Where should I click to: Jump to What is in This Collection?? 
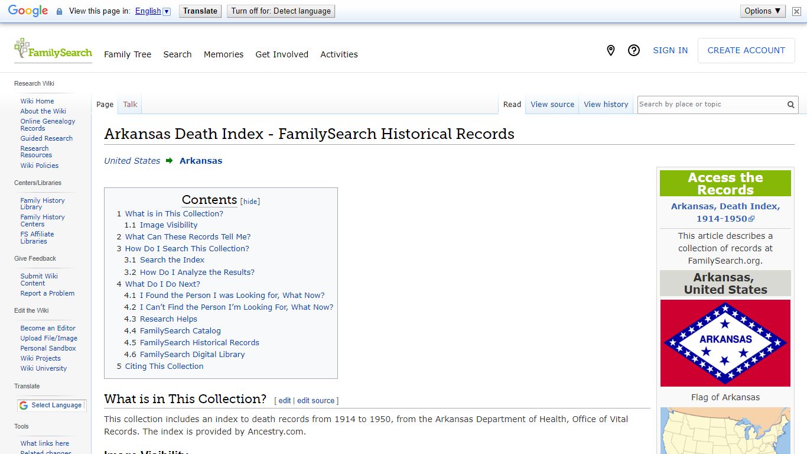click(174, 213)
